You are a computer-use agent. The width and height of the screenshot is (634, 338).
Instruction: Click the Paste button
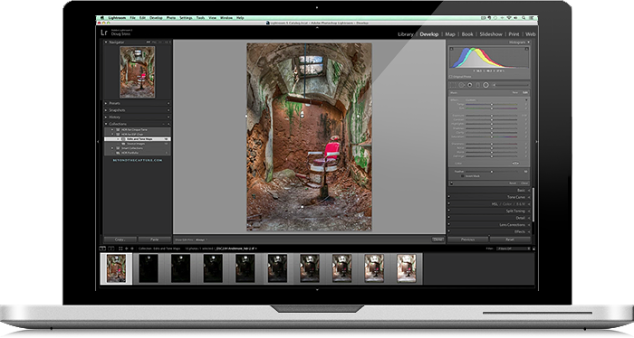155,239
